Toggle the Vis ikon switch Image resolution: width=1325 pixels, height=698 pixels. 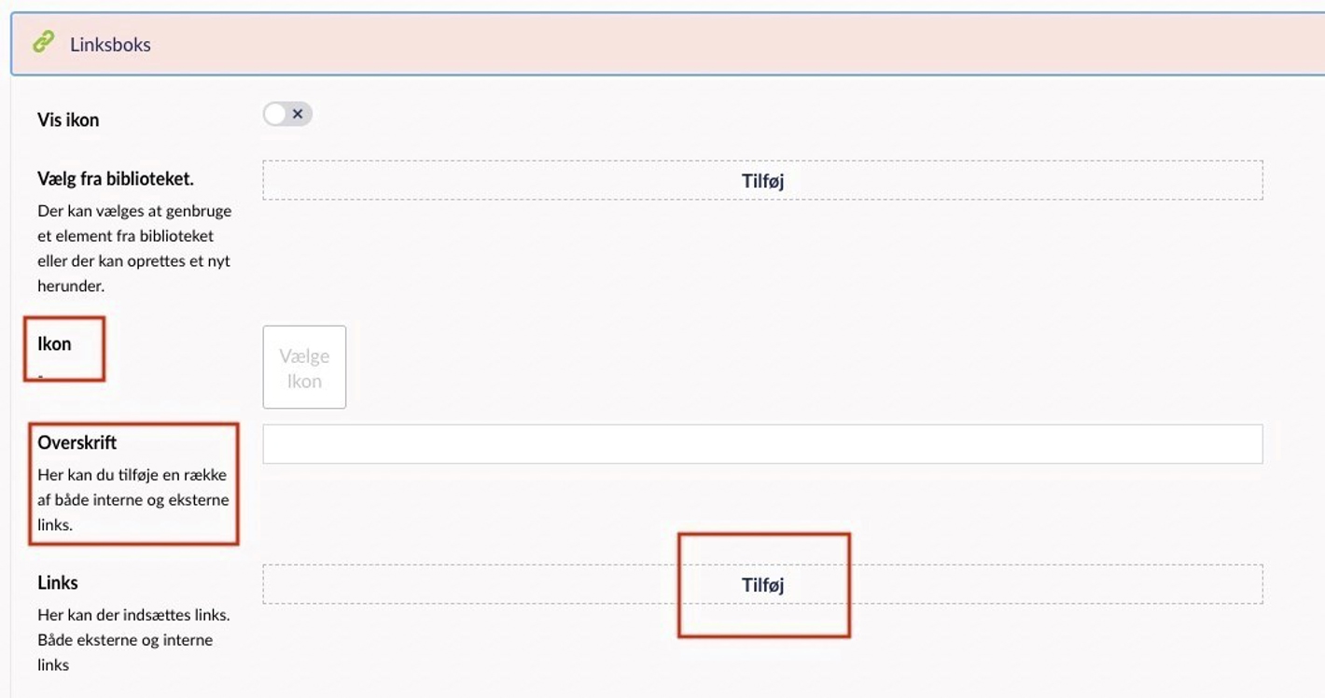coord(287,114)
